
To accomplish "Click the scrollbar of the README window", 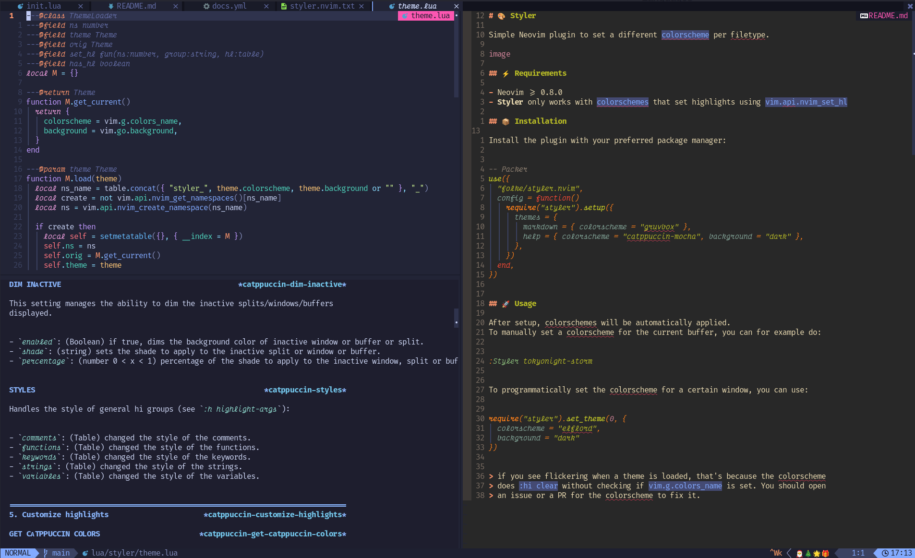I will (x=913, y=83).
